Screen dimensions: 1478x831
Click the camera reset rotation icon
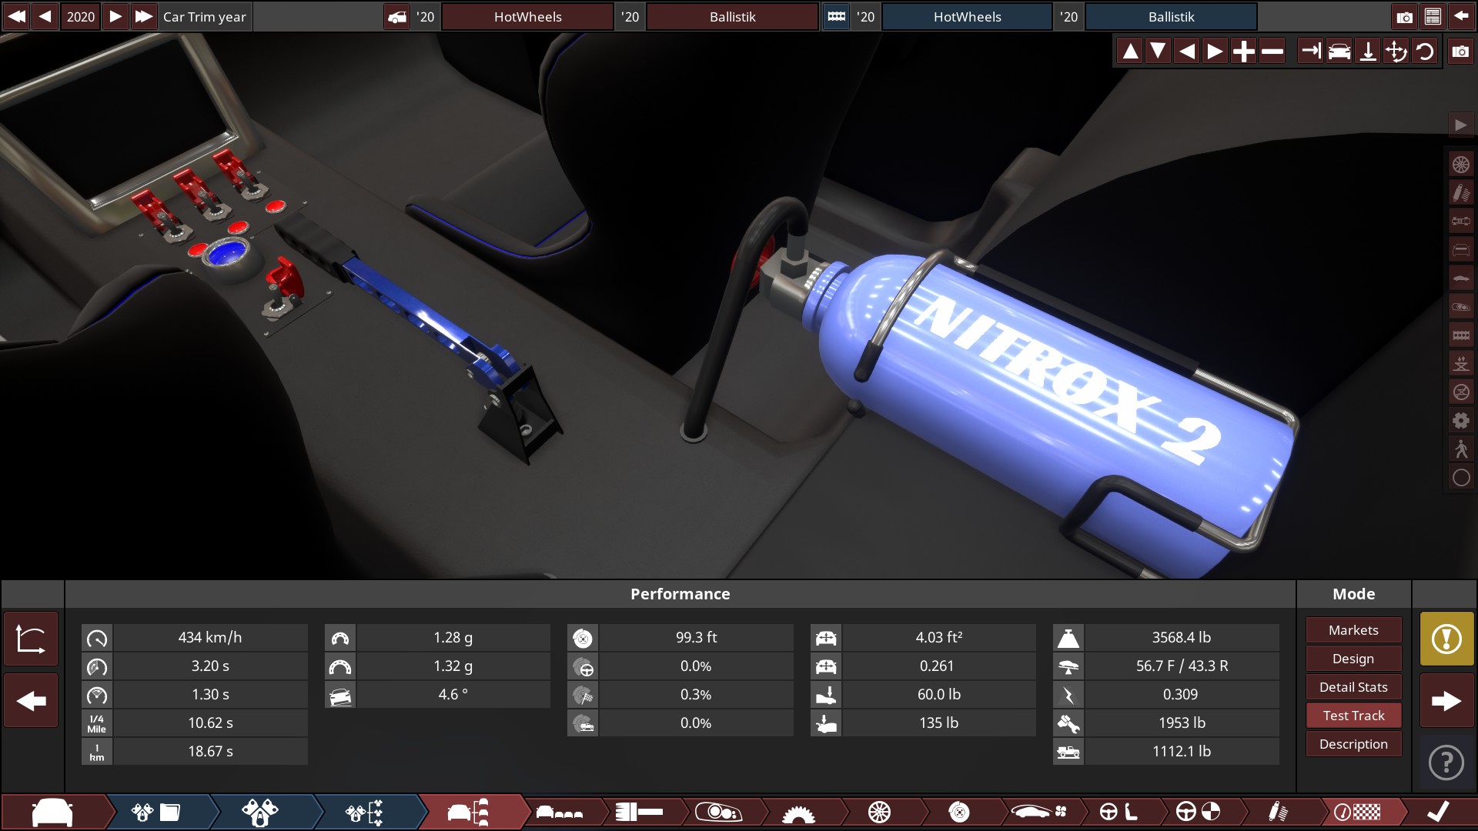pos(1425,52)
